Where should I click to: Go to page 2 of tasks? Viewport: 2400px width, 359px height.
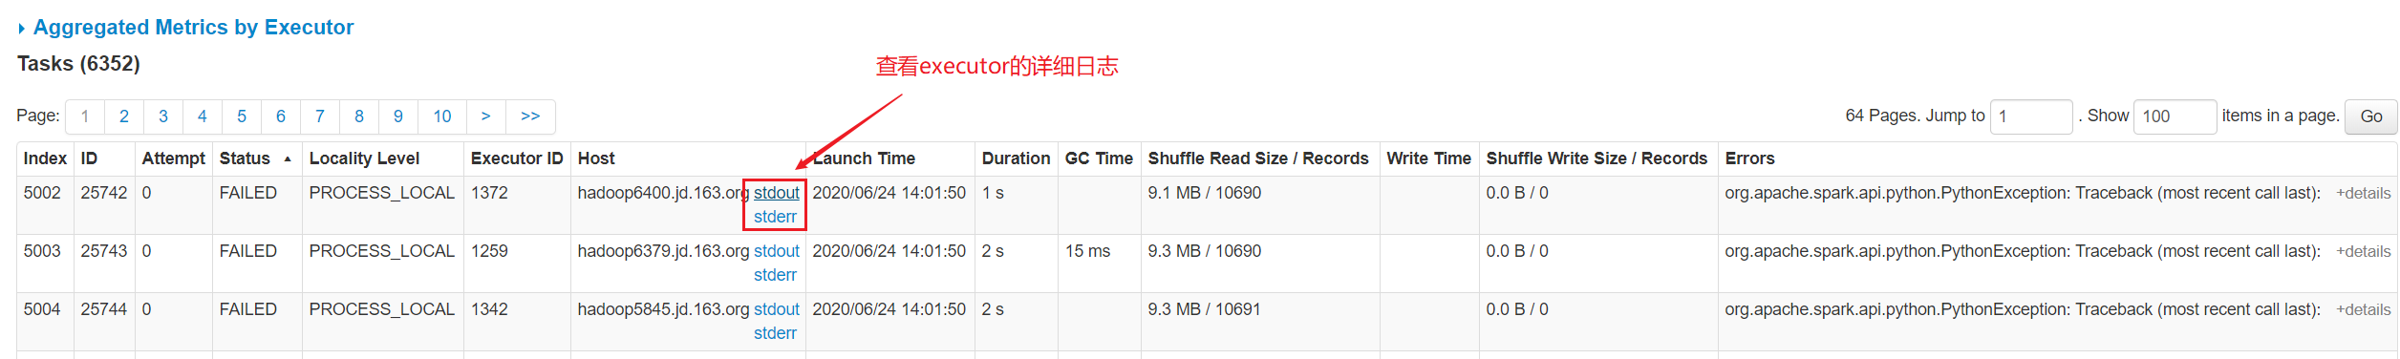point(124,116)
